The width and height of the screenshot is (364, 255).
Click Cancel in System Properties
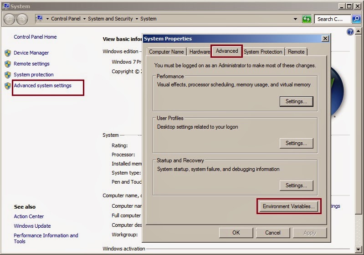(273, 233)
